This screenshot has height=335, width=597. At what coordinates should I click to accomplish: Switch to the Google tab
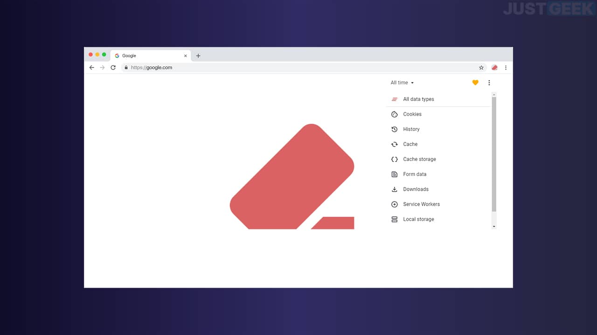tap(151, 56)
